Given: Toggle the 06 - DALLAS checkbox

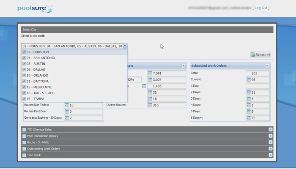Looking at the screenshot, I should tap(24, 69).
